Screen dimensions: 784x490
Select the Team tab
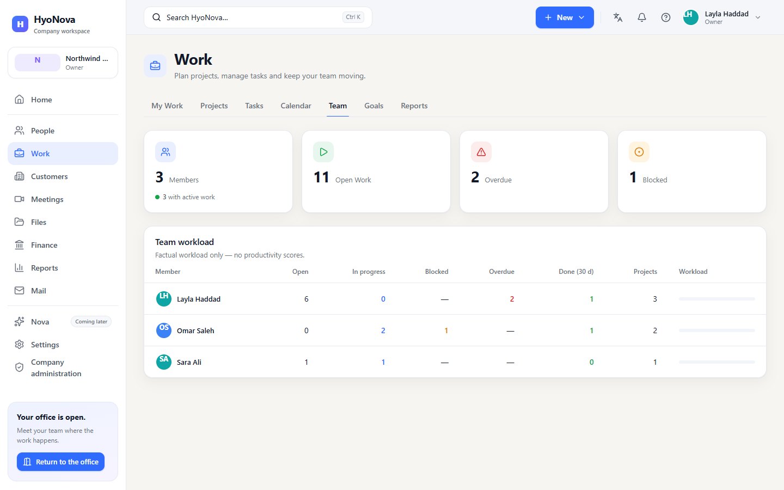point(338,106)
